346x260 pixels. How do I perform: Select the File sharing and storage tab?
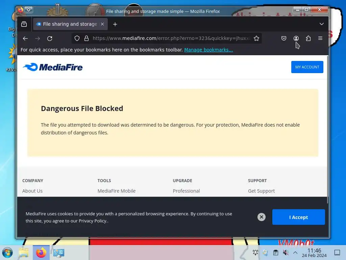(70, 24)
